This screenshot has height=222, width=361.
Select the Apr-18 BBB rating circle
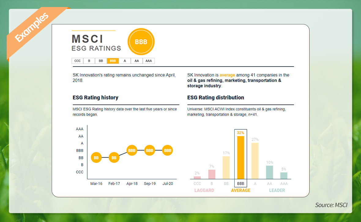pos(132,150)
